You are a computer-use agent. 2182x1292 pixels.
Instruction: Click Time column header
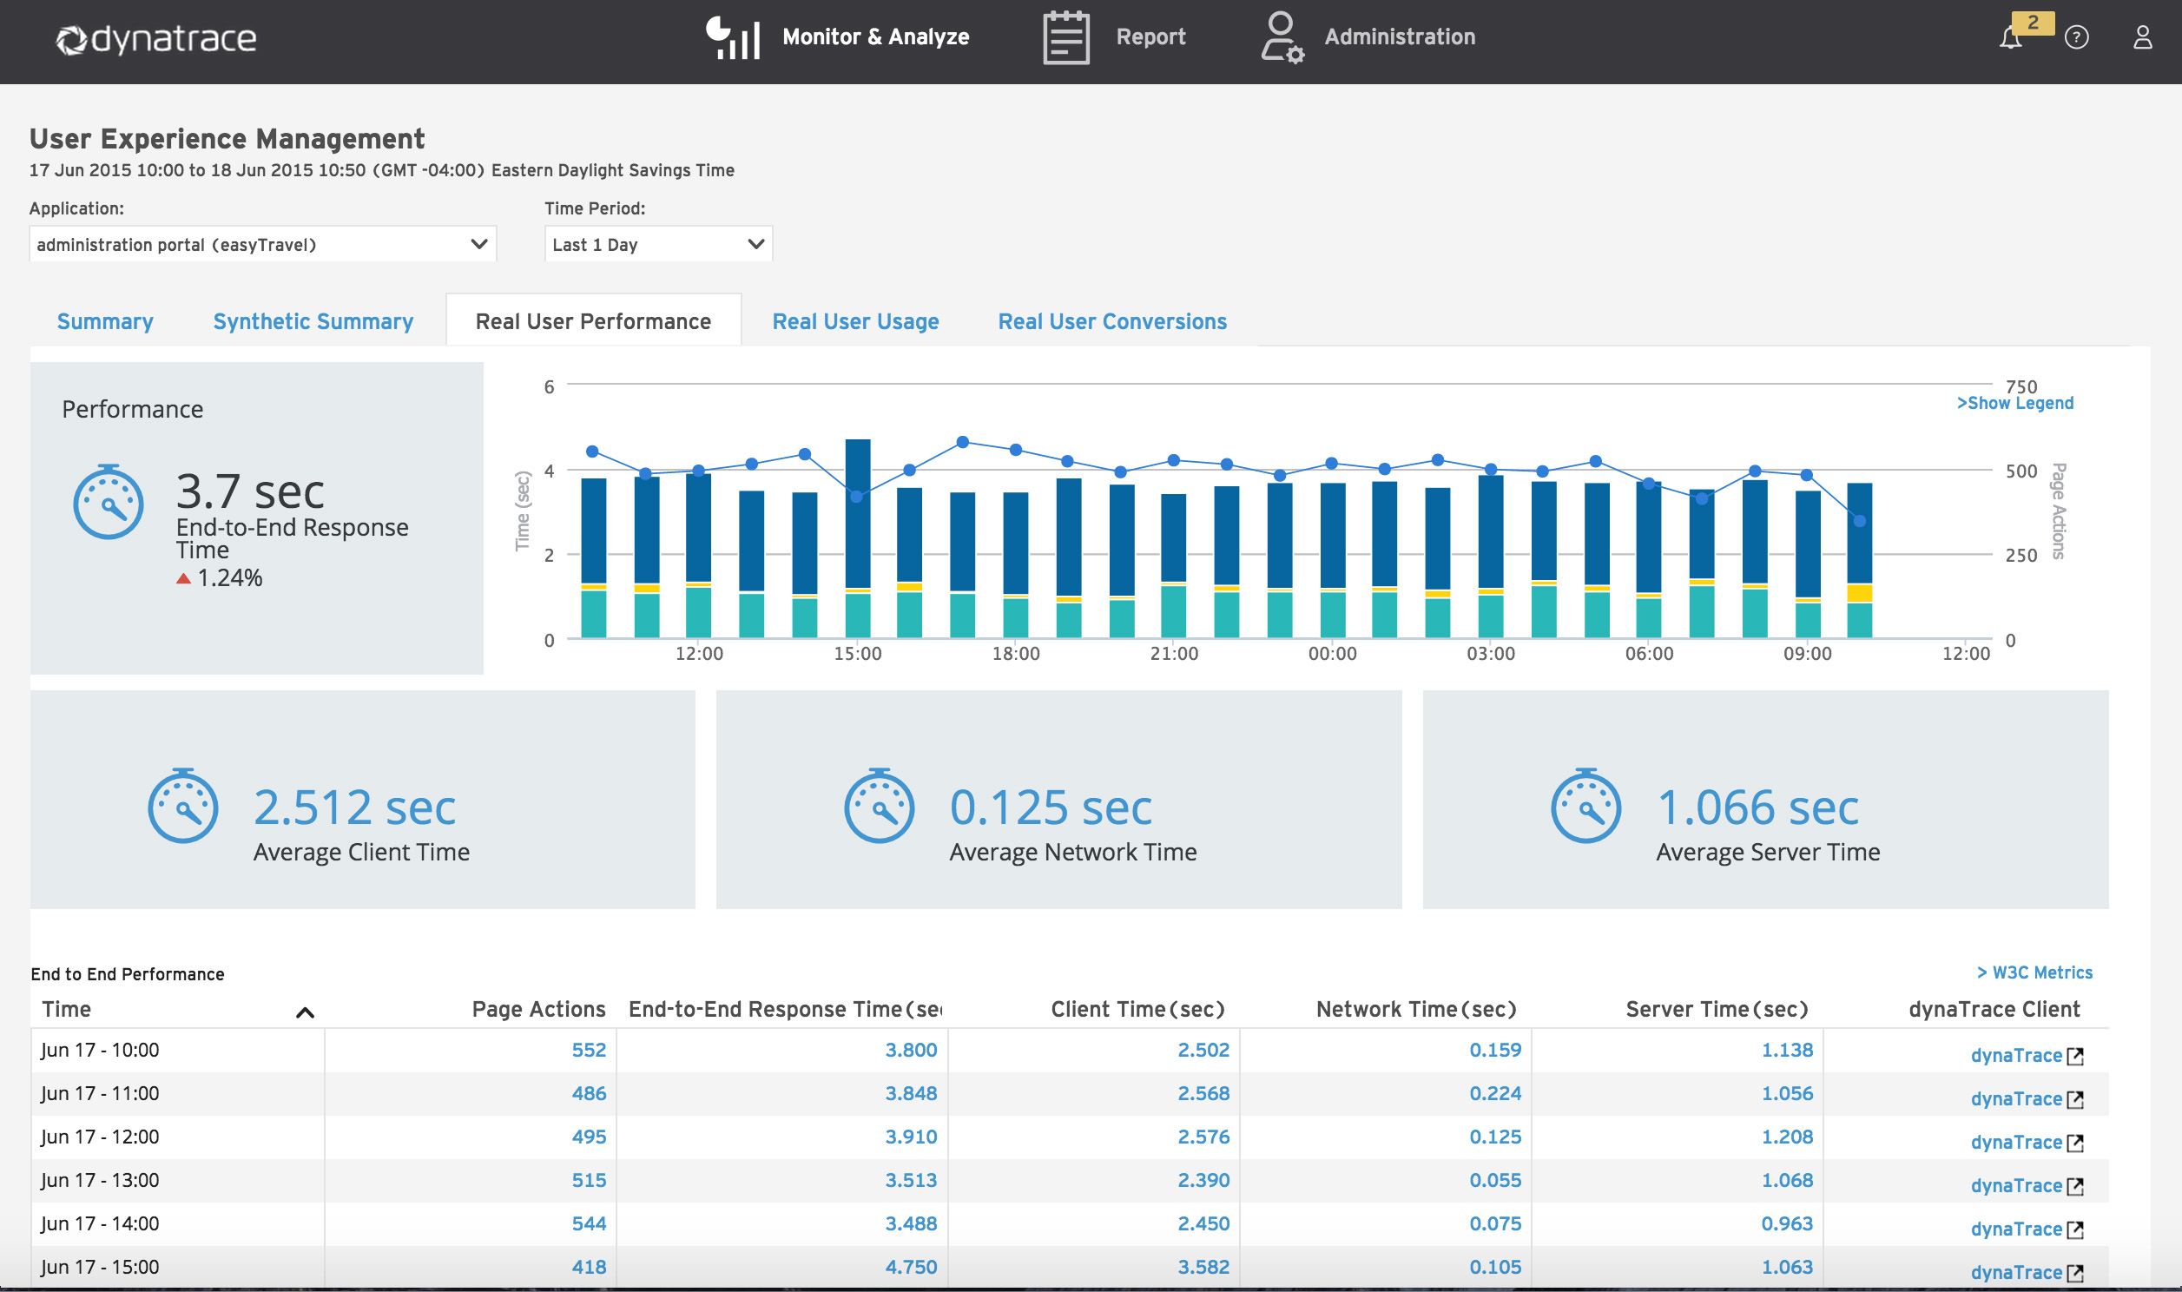click(67, 1009)
